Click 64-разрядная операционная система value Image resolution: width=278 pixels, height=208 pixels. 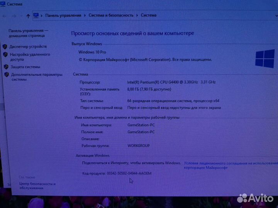tap(173, 101)
